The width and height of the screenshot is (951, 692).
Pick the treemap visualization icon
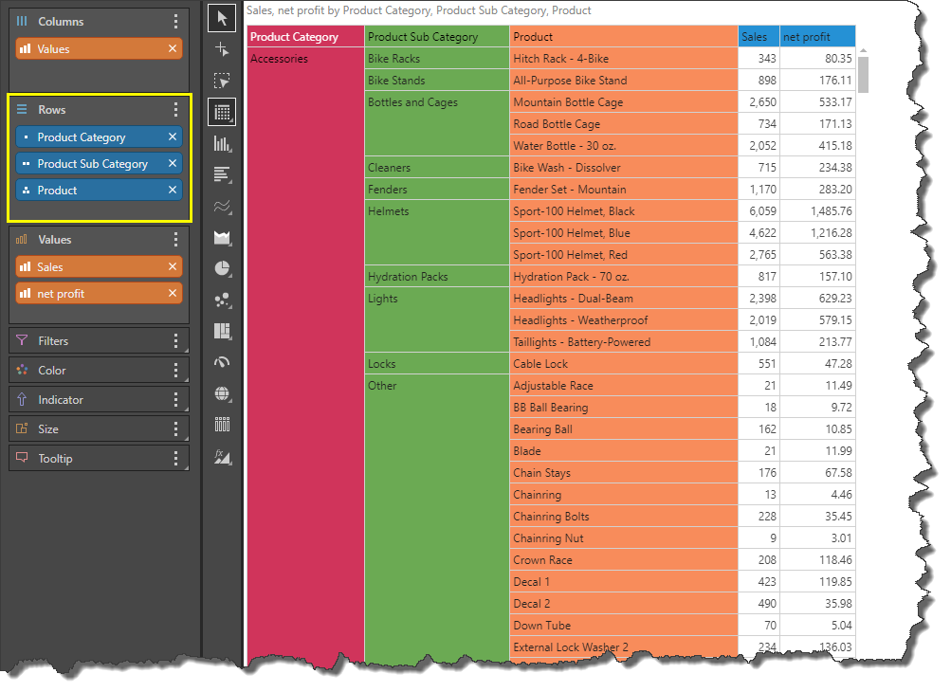(222, 331)
